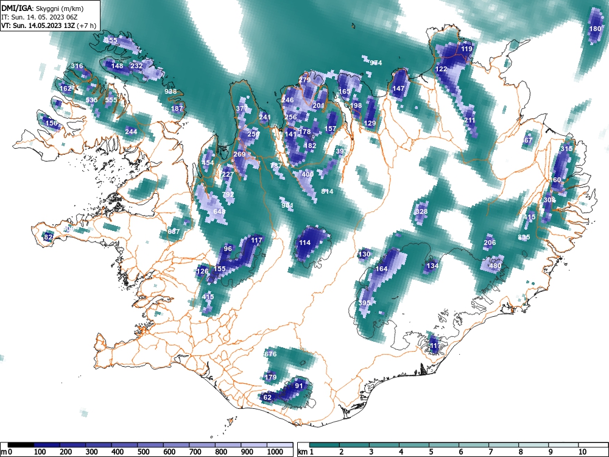
Task: Click the black swatch between 0 and 100 m
Action: pyautogui.click(x=21, y=445)
